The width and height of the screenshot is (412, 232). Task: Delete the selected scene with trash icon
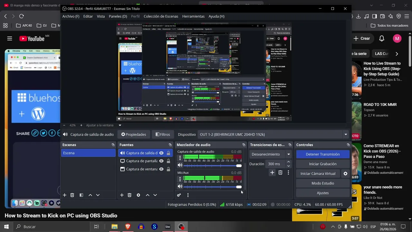pyautogui.click(x=72, y=195)
